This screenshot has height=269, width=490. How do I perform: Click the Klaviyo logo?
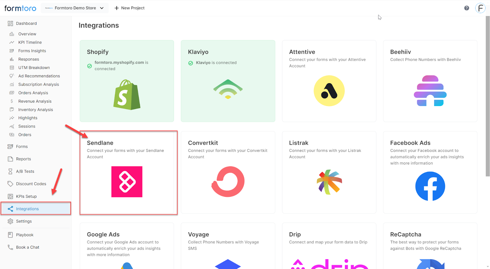228,89
